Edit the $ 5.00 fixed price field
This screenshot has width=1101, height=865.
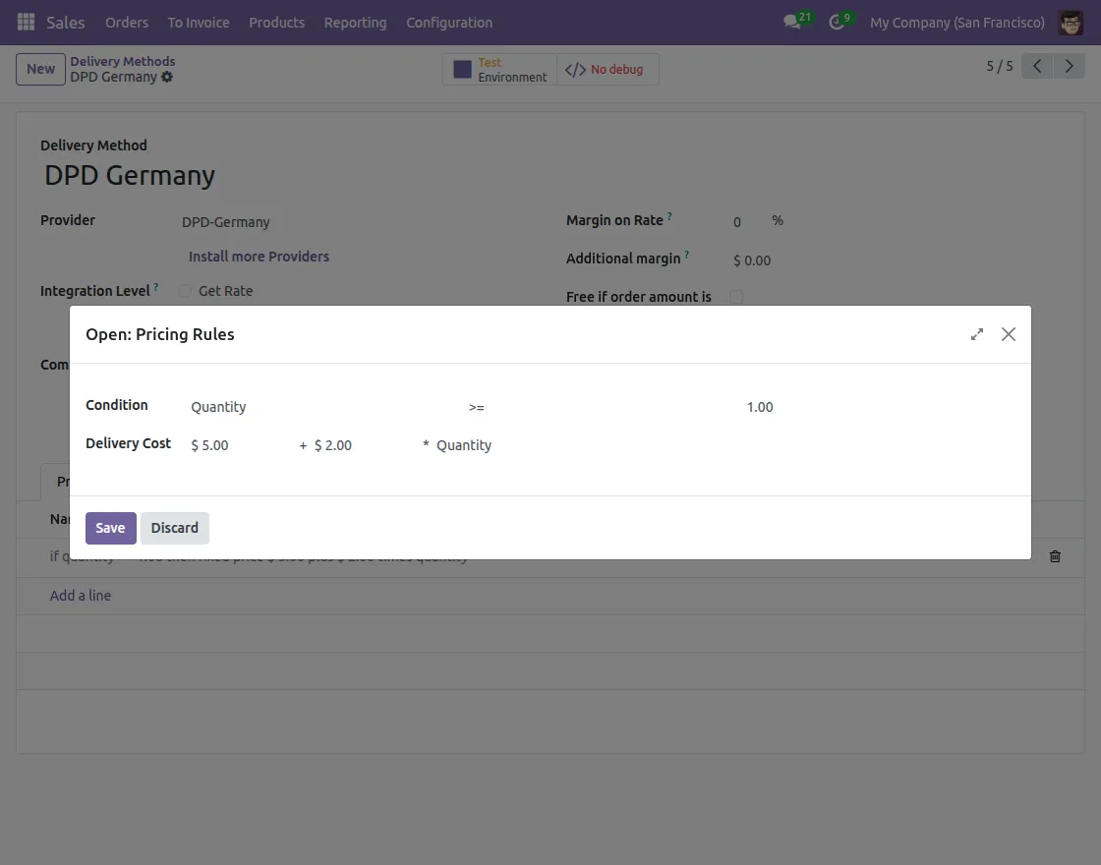coord(241,445)
